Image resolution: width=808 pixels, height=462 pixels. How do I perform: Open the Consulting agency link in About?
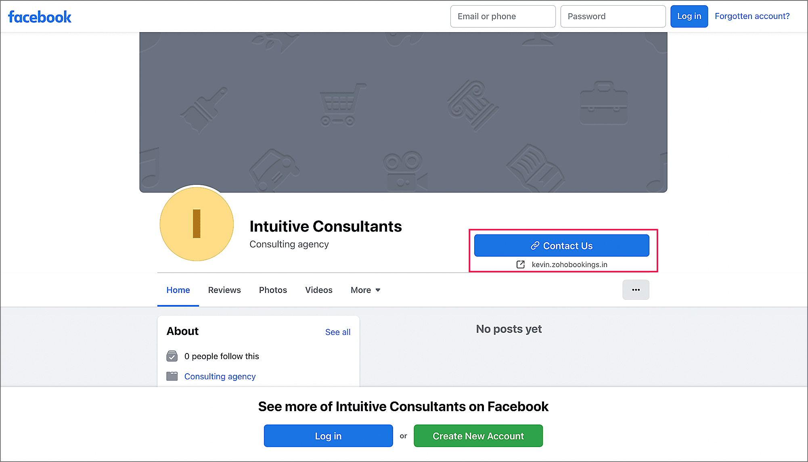(x=220, y=376)
